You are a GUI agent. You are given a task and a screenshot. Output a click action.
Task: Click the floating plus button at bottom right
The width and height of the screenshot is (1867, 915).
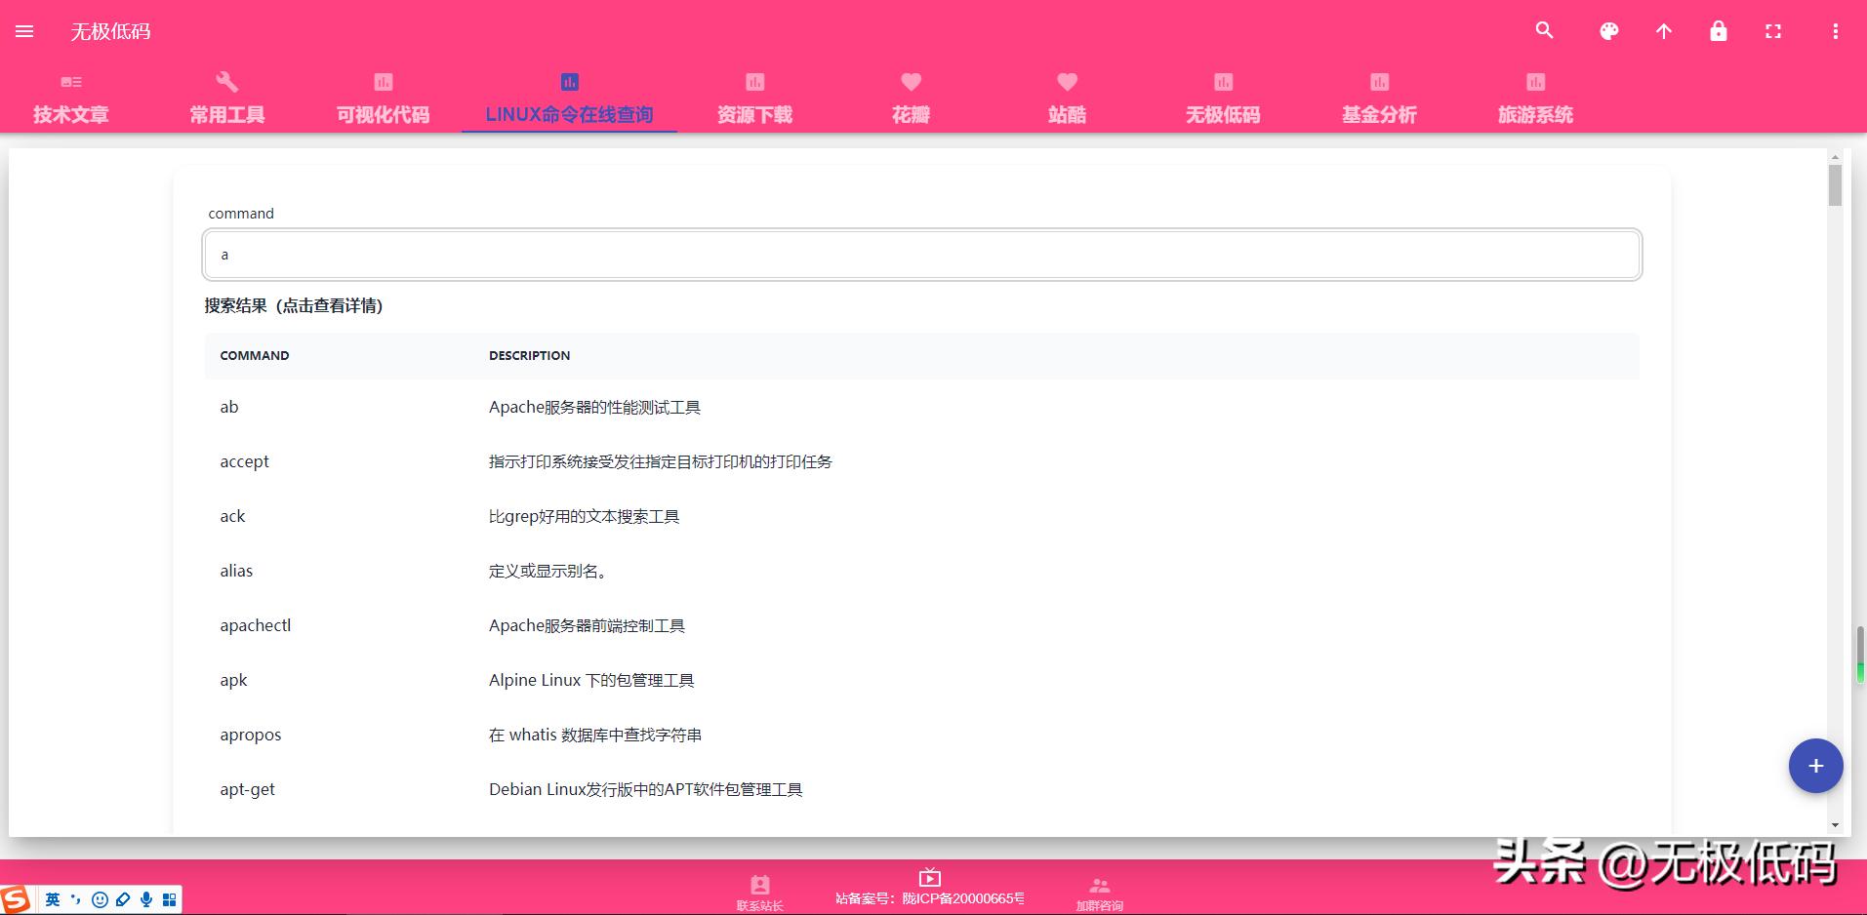coord(1814,766)
